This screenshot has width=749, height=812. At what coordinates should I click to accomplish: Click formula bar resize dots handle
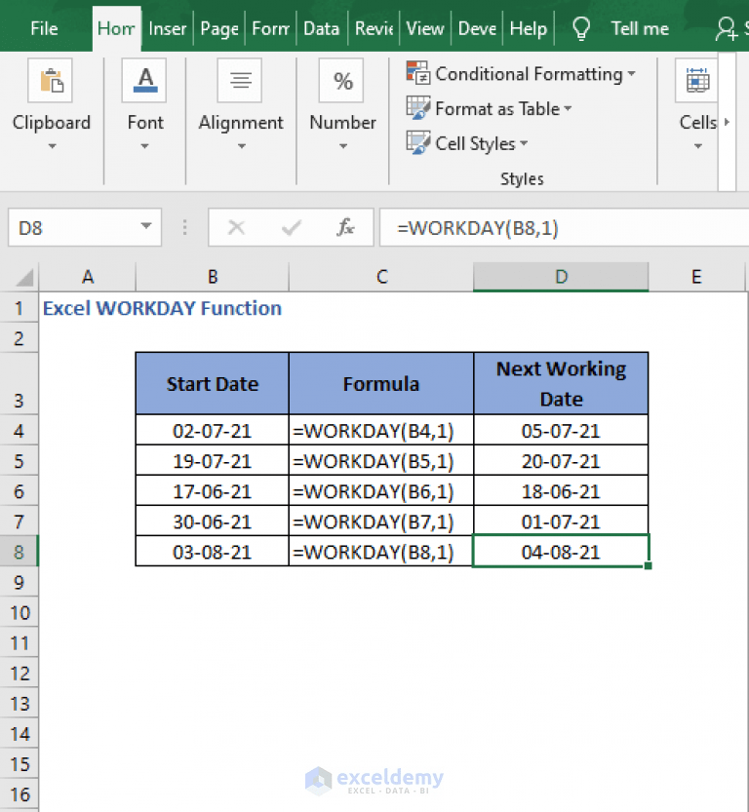click(x=185, y=227)
